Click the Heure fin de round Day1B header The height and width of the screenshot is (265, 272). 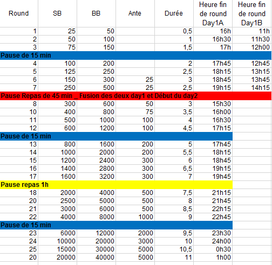[x=252, y=13]
